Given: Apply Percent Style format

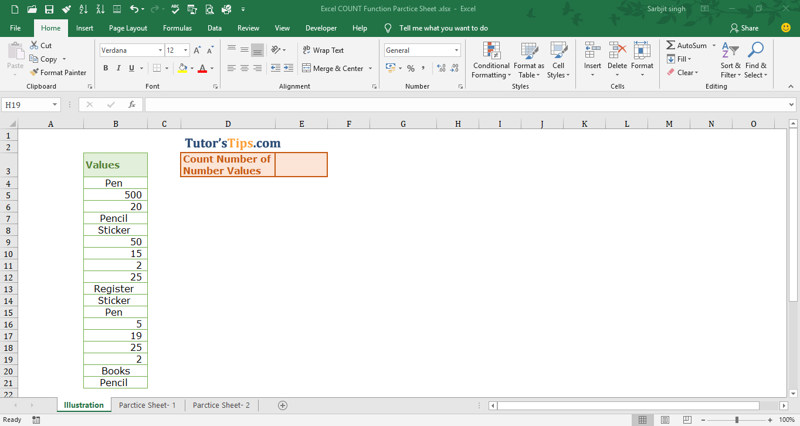Looking at the screenshot, I should [411, 68].
